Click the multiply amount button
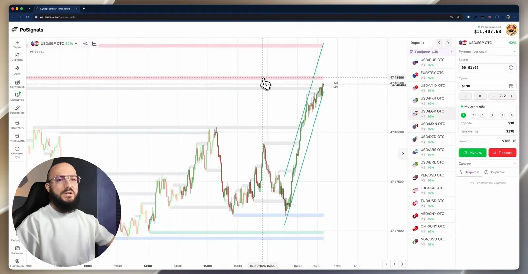The height and width of the screenshot is (274, 528). point(480,96)
